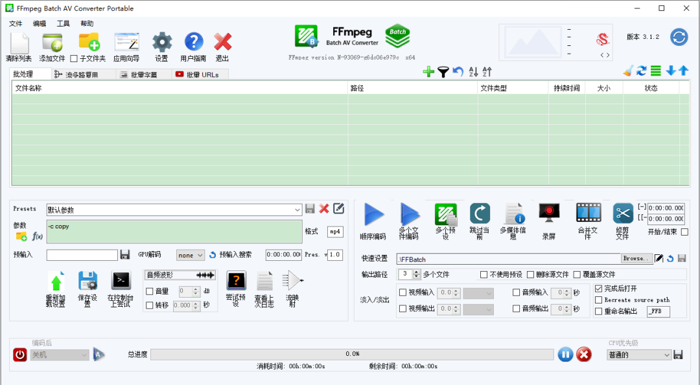This screenshot has width=700, height=385.
Task: Click the output path .\FFBatch field
Action: pyautogui.click(x=509, y=259)
